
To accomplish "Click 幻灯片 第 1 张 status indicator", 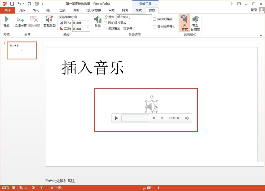I will pyautogui.click(x=18, y=188).
